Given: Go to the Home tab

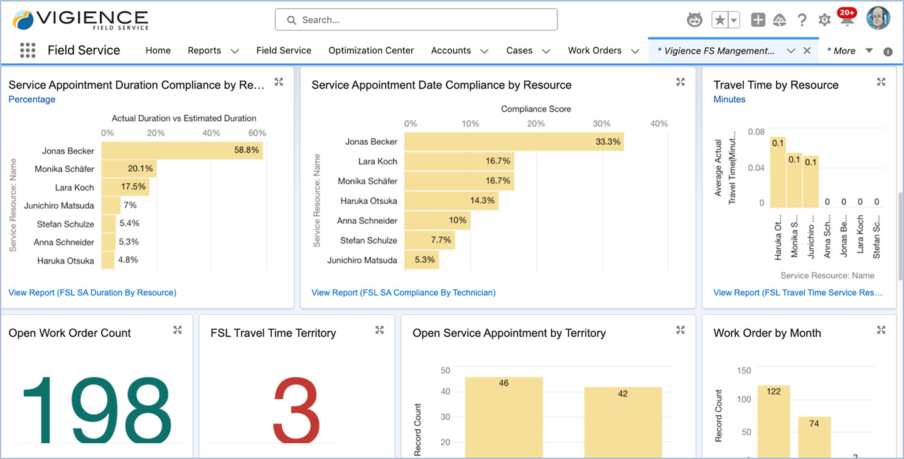Looking at the screenshot, I should (158, 51).
